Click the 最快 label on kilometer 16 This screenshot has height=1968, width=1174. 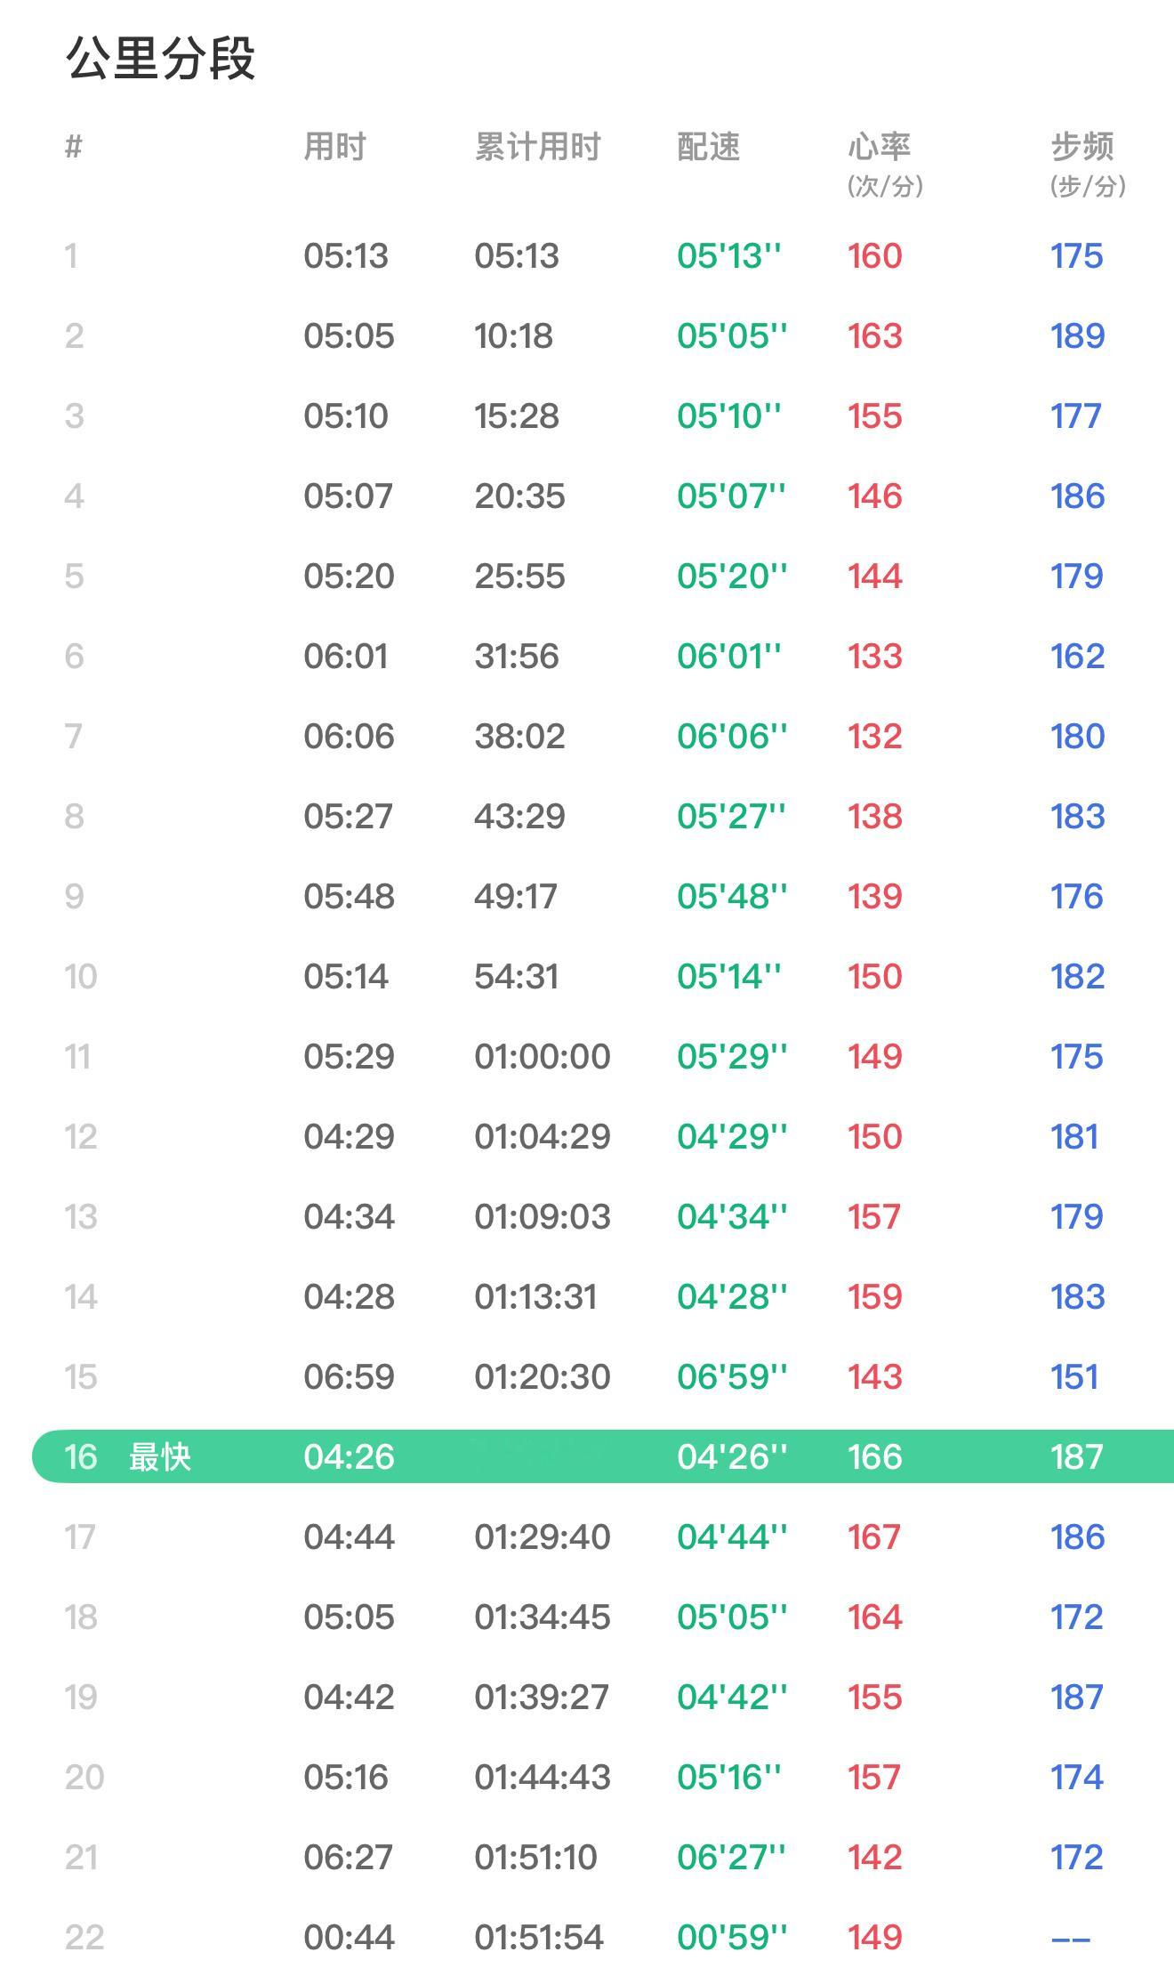(160, 1456)
